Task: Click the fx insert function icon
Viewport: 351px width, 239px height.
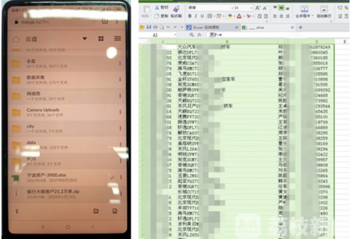Action: (x=199, y=35)
